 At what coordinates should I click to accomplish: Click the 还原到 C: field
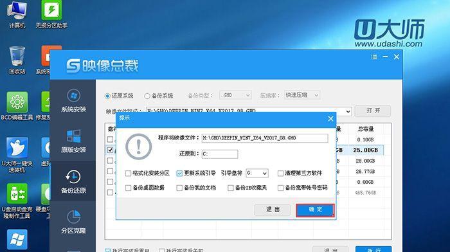[x=220, y=154]
